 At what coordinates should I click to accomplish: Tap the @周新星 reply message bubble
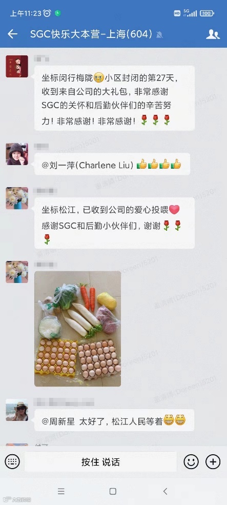pyautogui.click(x=114, y=420)
